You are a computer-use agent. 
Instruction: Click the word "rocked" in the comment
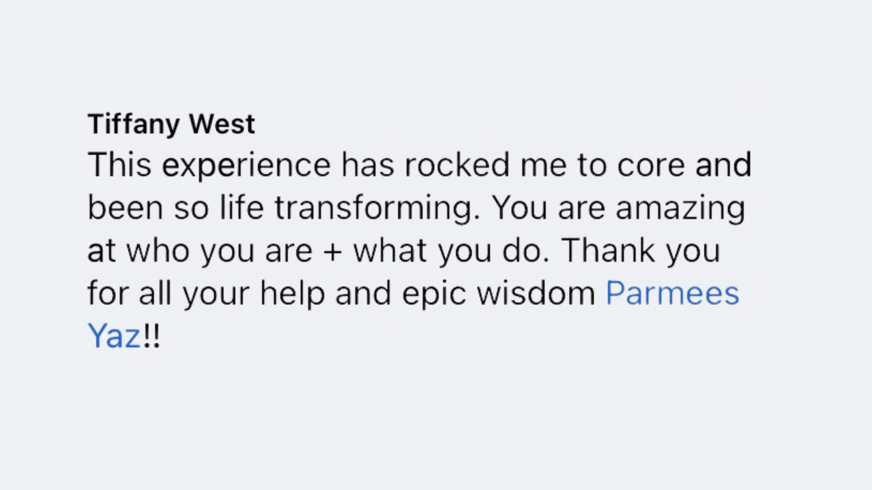click(457, 165)
